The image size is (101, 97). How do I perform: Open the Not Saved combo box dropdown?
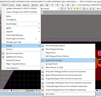[59, 9]
